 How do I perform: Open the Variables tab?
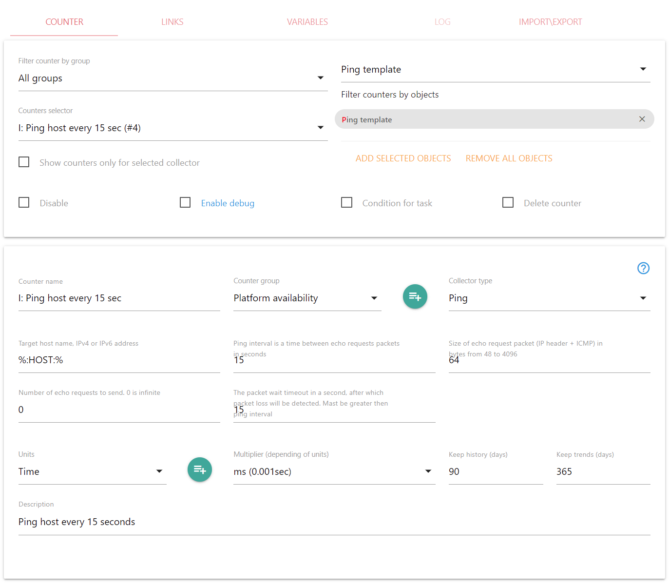pos(307,22)
